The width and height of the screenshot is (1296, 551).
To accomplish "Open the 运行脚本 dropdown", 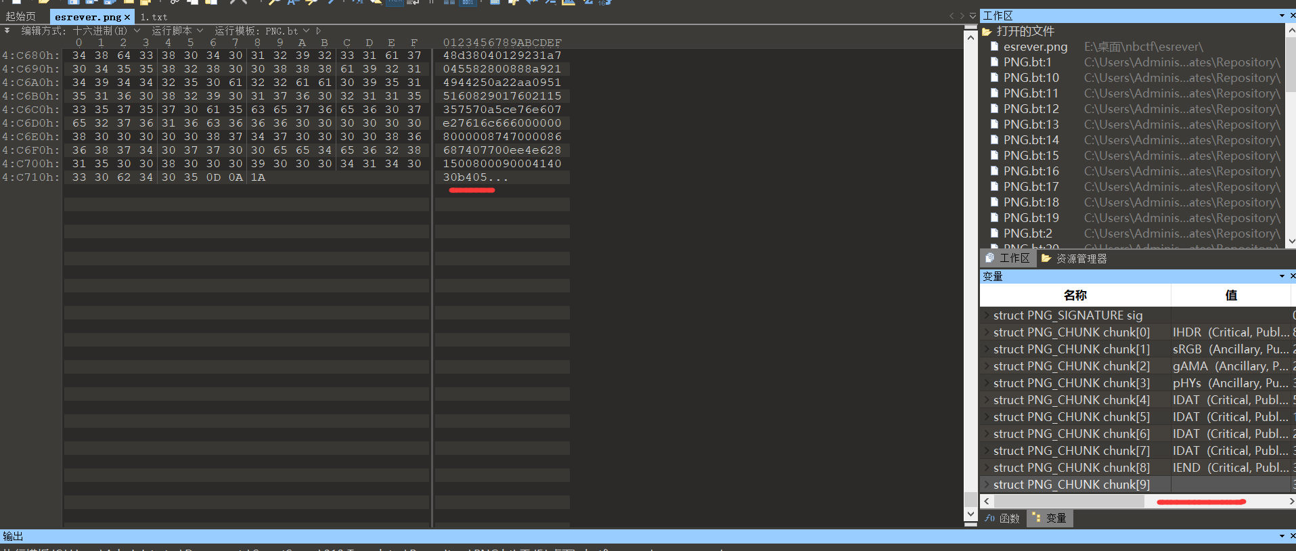I will [x=177, y=30].
